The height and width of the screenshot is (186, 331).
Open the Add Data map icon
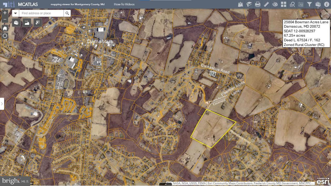(240, 4)
